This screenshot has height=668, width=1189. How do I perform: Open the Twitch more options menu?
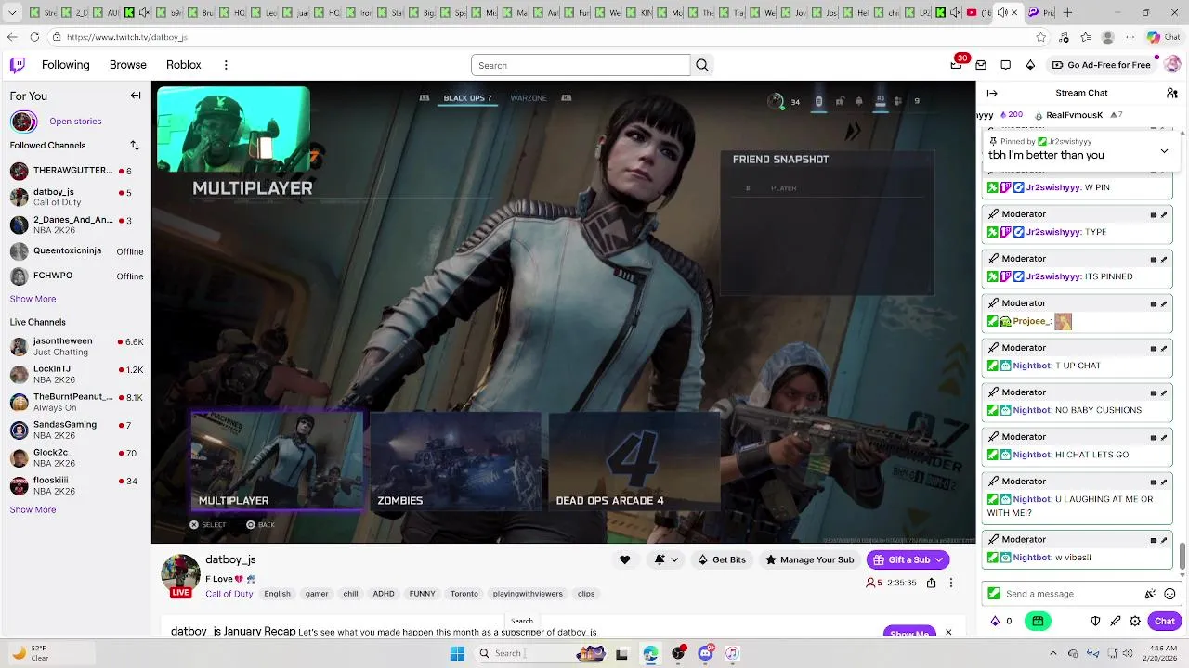click(x=226, y=65)
